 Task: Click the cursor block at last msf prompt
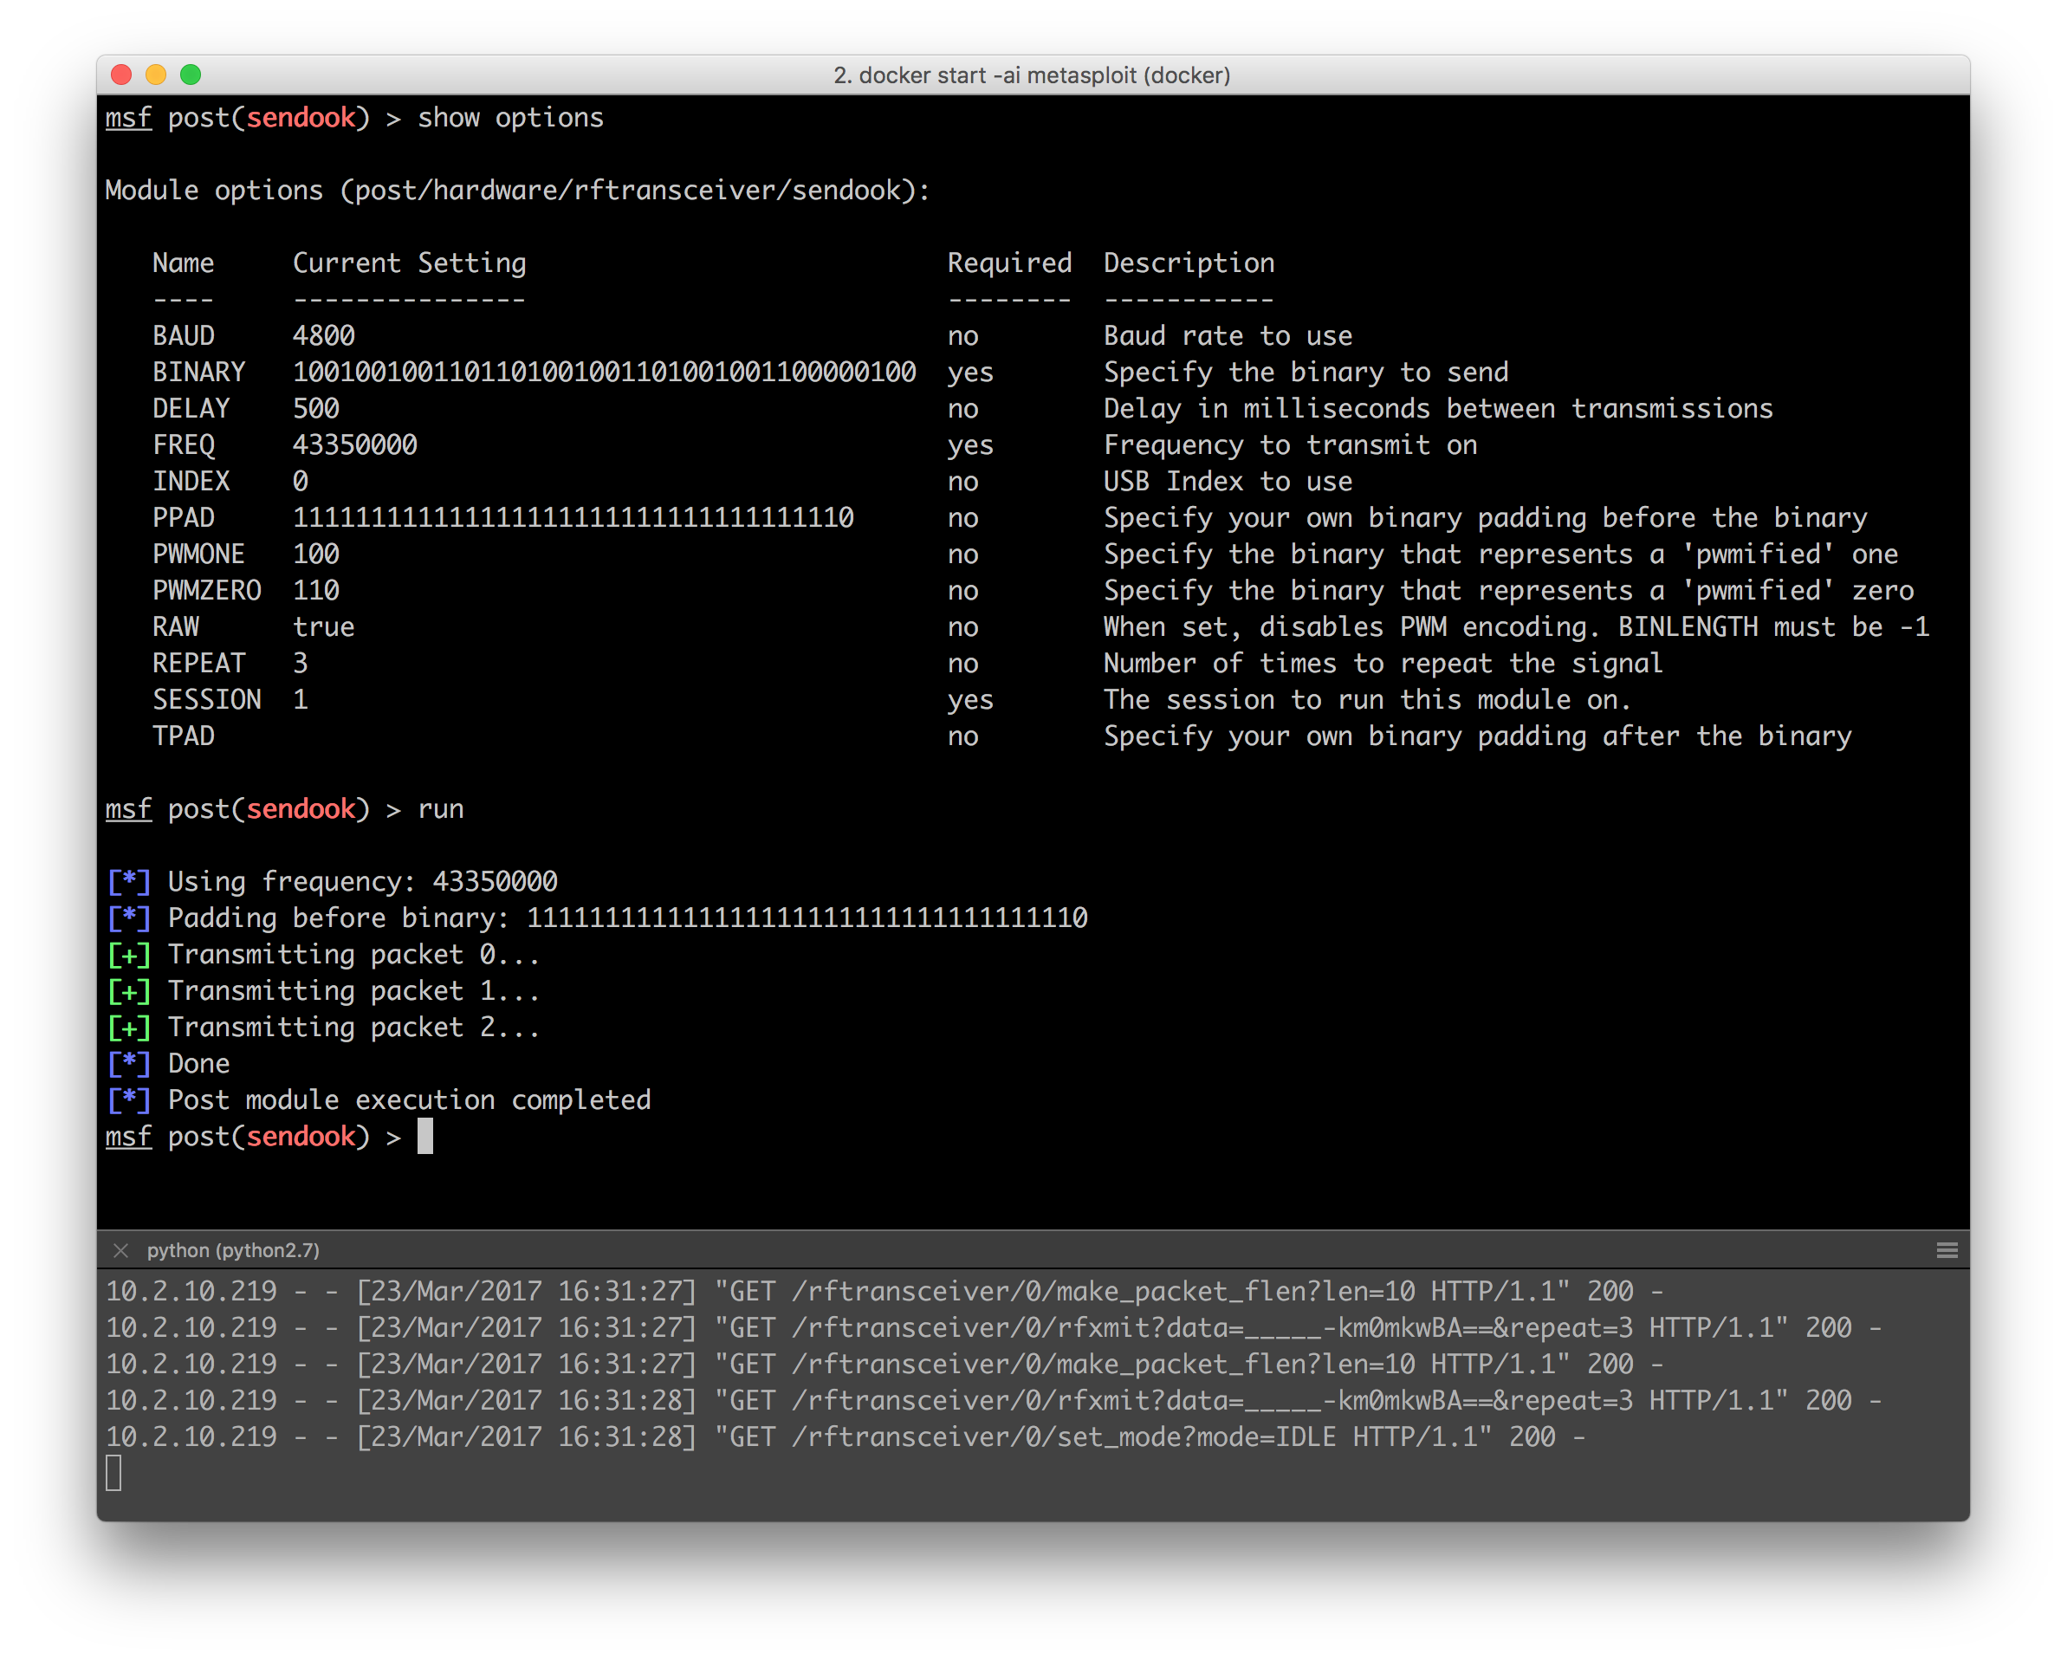click(424, 1137)
